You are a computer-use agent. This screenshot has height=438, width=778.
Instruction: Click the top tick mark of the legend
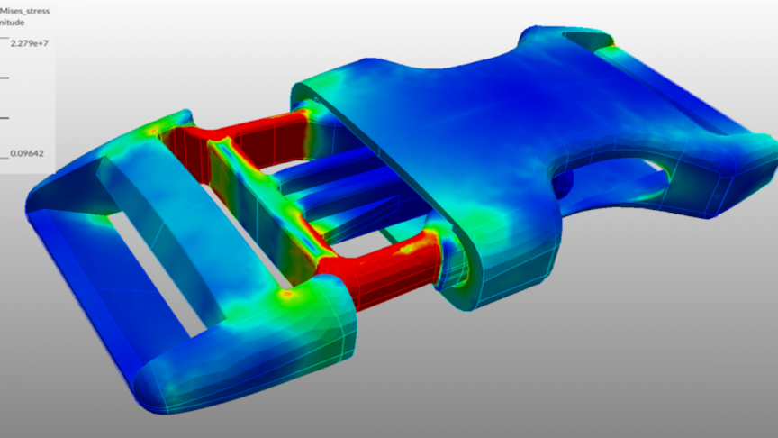point(4,38)
